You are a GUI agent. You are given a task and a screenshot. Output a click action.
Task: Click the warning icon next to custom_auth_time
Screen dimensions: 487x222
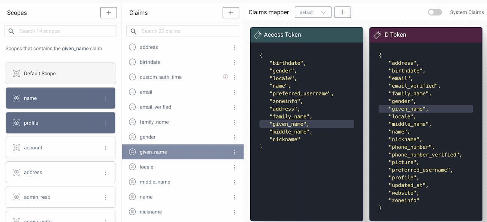click(226, 77)
